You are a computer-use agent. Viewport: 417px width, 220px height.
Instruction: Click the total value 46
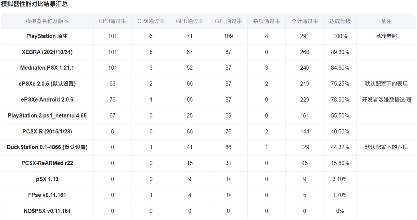coord(305,163)
